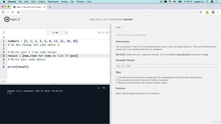Click 'print(result)' on line 8
This screenshot has width=221, height=124.
coord(18,67)
